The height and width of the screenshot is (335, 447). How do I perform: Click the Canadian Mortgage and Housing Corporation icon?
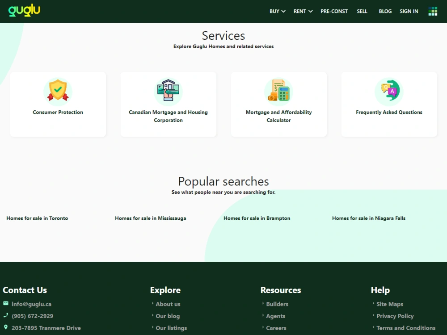click(168, 90)
